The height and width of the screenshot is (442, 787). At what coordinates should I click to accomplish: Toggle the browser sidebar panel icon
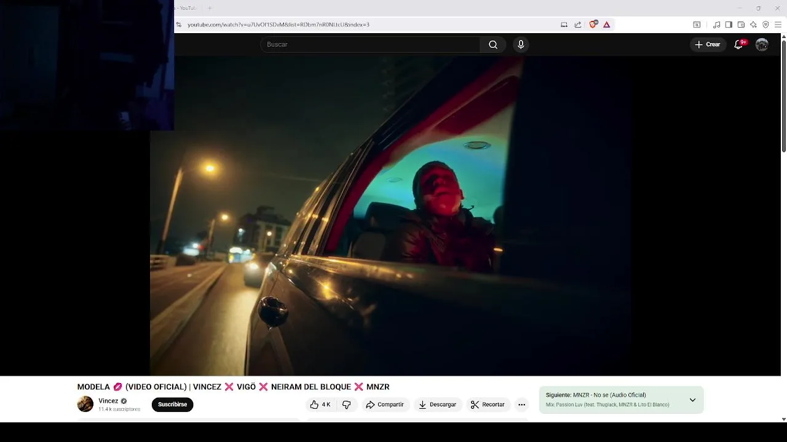(729, 25)
